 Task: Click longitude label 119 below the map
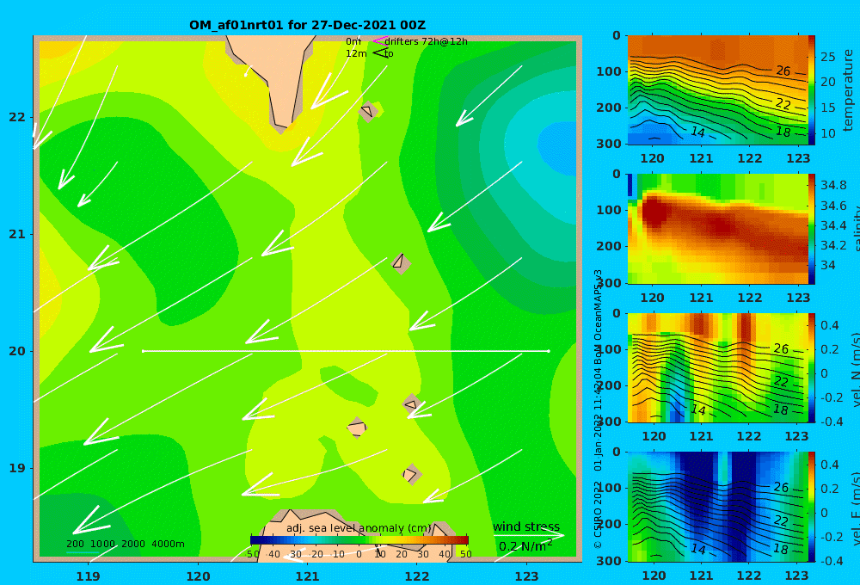[x=88, y=576]
